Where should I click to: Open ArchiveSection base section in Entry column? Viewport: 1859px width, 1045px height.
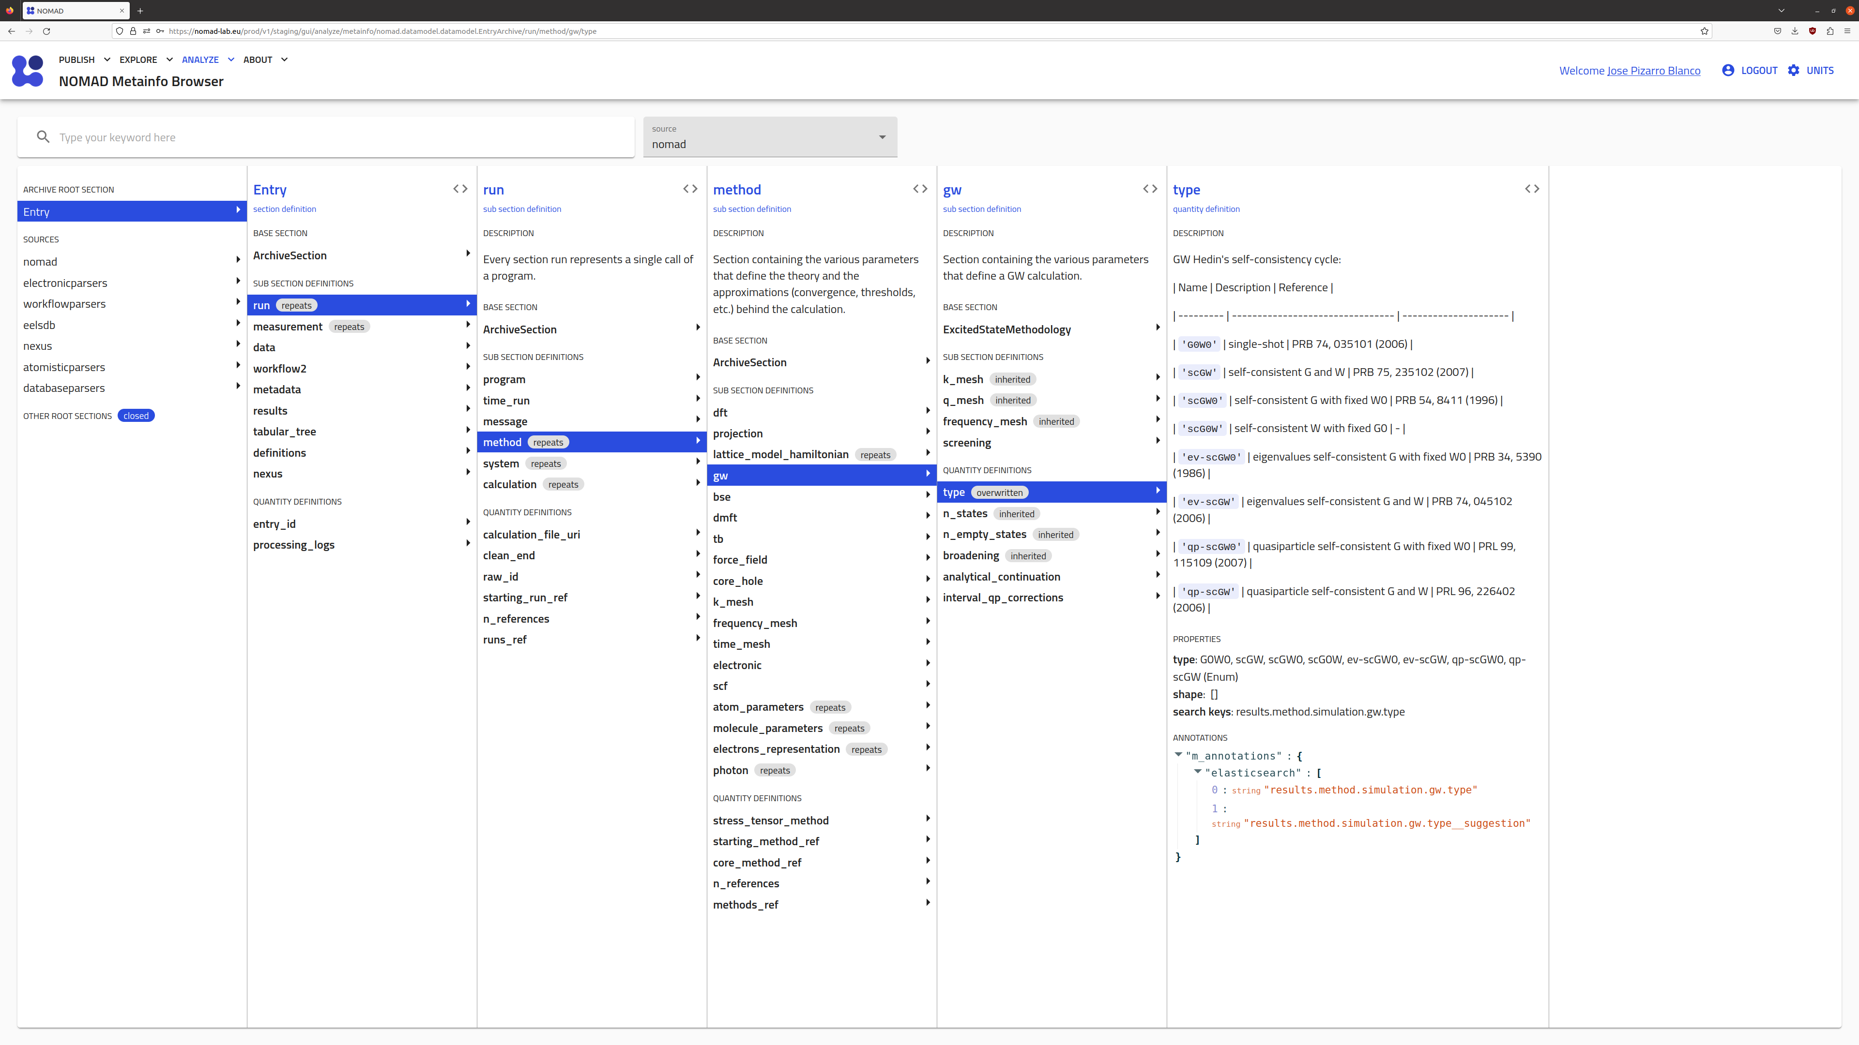362,255
